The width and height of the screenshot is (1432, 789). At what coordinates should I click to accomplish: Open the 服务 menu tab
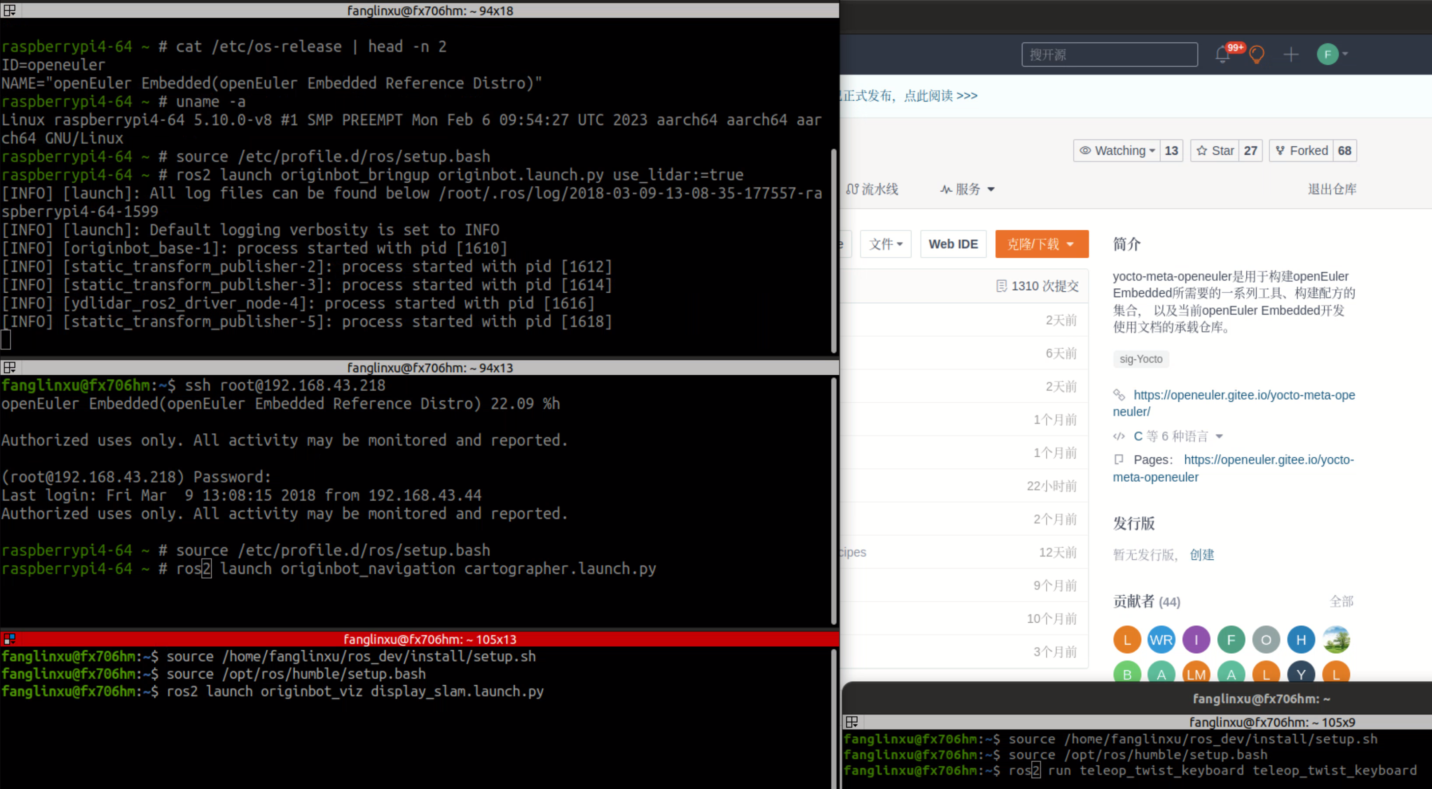pyautogui.click(x=967, y=189)
